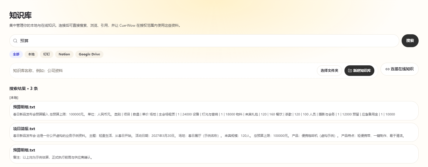
Task: Select the 钉钉 filter tab
Action: coord(47,54)
